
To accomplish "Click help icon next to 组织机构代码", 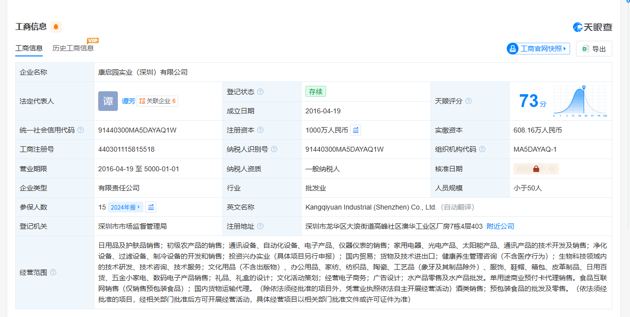I will point(482,149).
